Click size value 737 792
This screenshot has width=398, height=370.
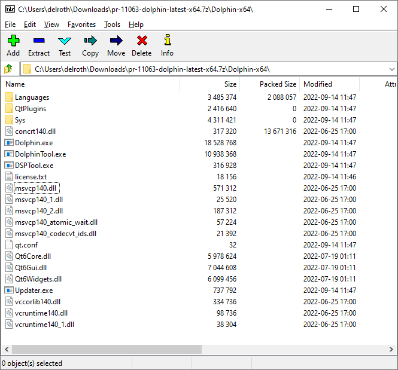tap(224, 290)
